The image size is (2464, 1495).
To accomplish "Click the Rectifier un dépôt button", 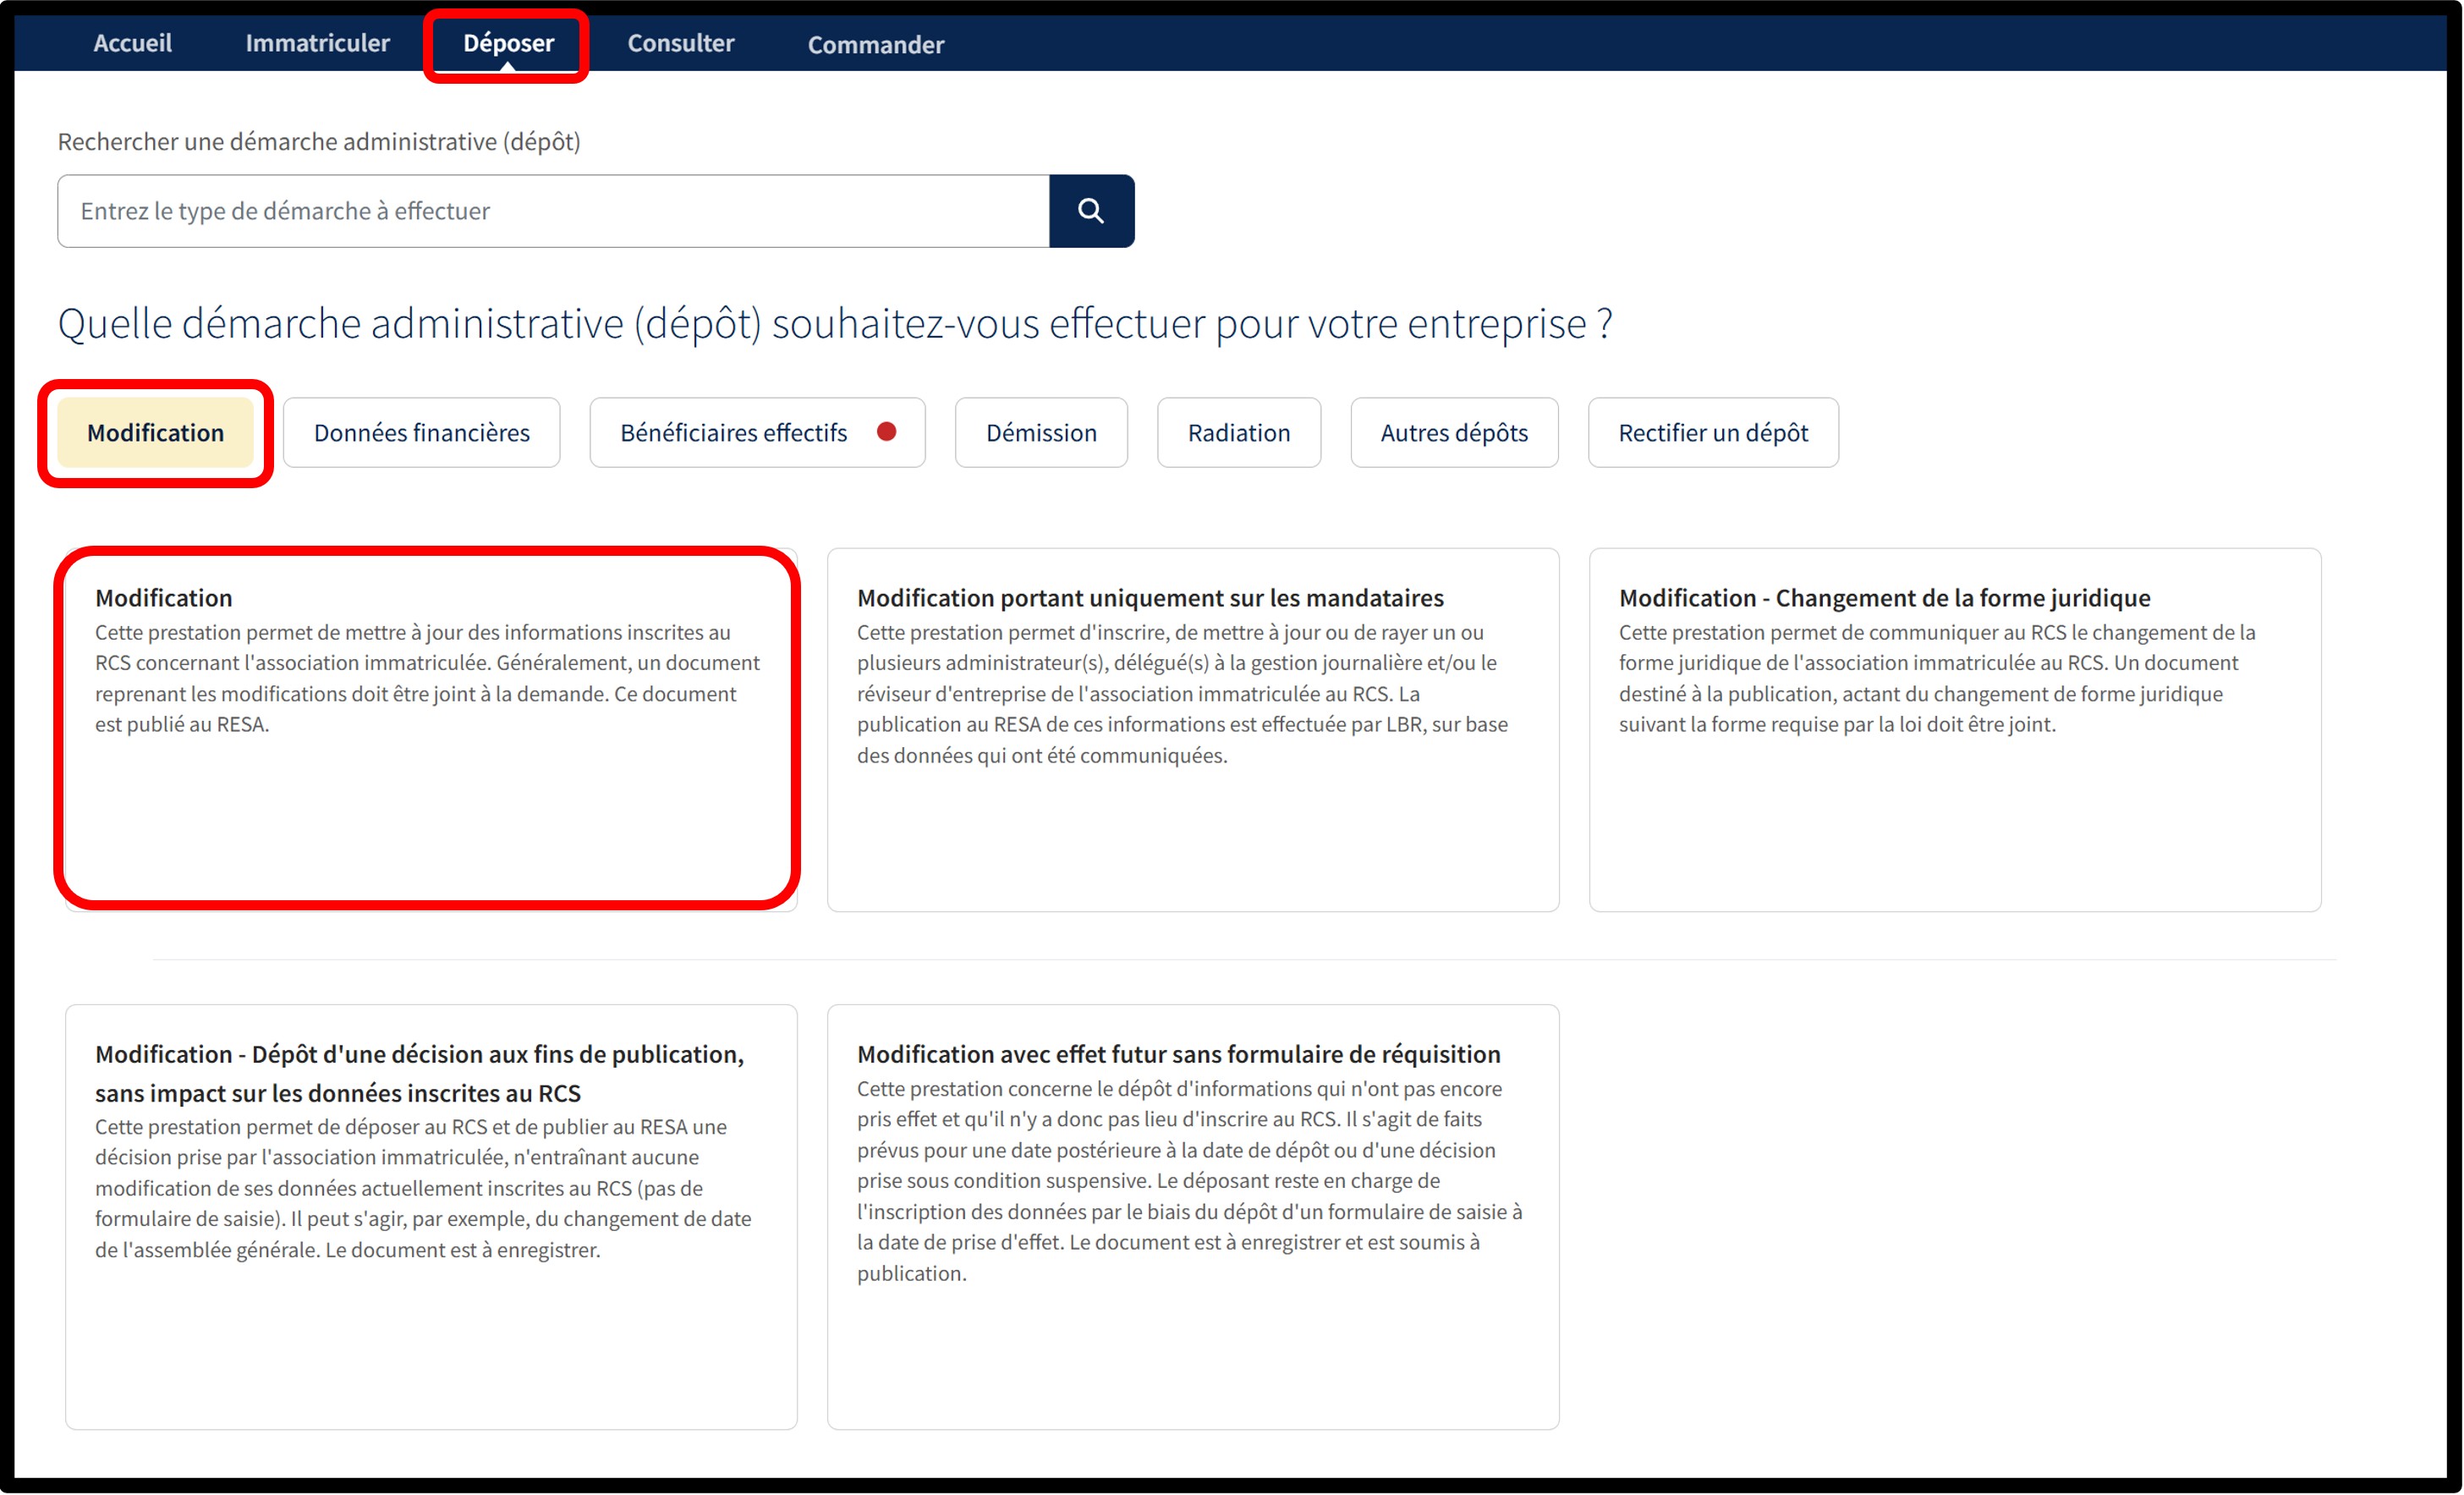I will click(1712, 432).
